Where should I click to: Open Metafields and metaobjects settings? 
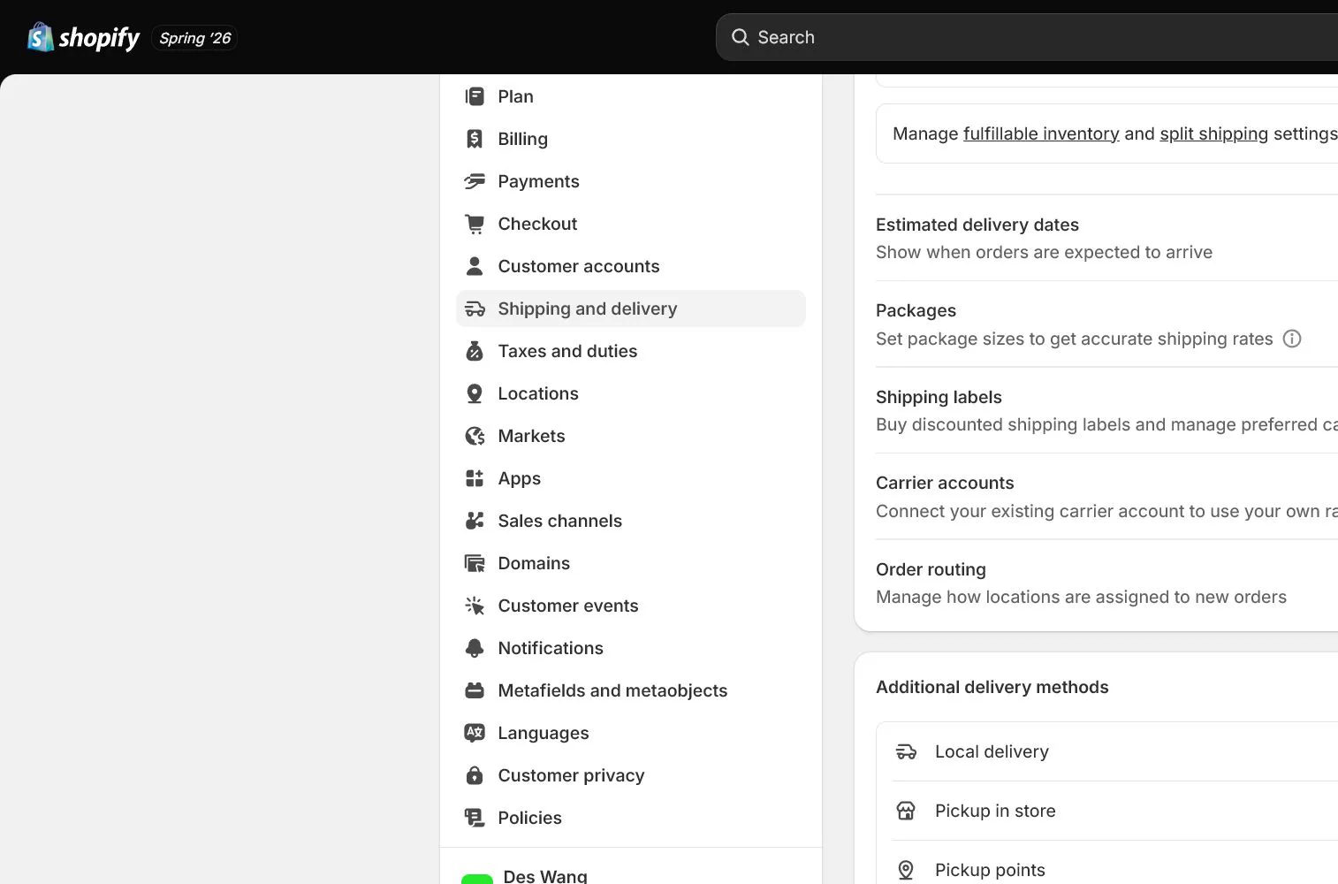click(631, 690)
